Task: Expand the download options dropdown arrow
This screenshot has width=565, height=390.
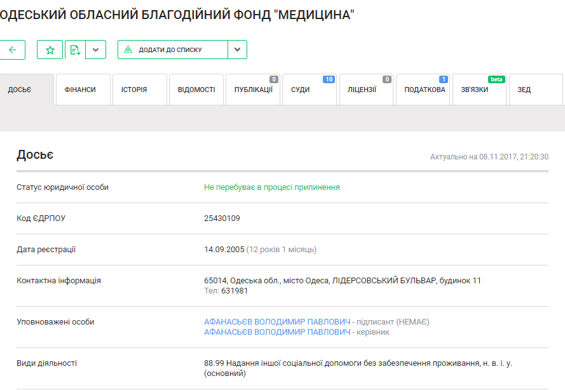Action: point(95,50)
